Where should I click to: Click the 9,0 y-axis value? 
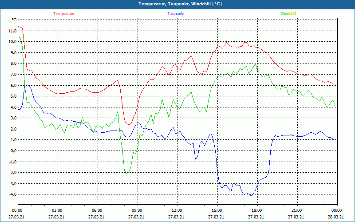pyautogui.click(x=13, y=52)
